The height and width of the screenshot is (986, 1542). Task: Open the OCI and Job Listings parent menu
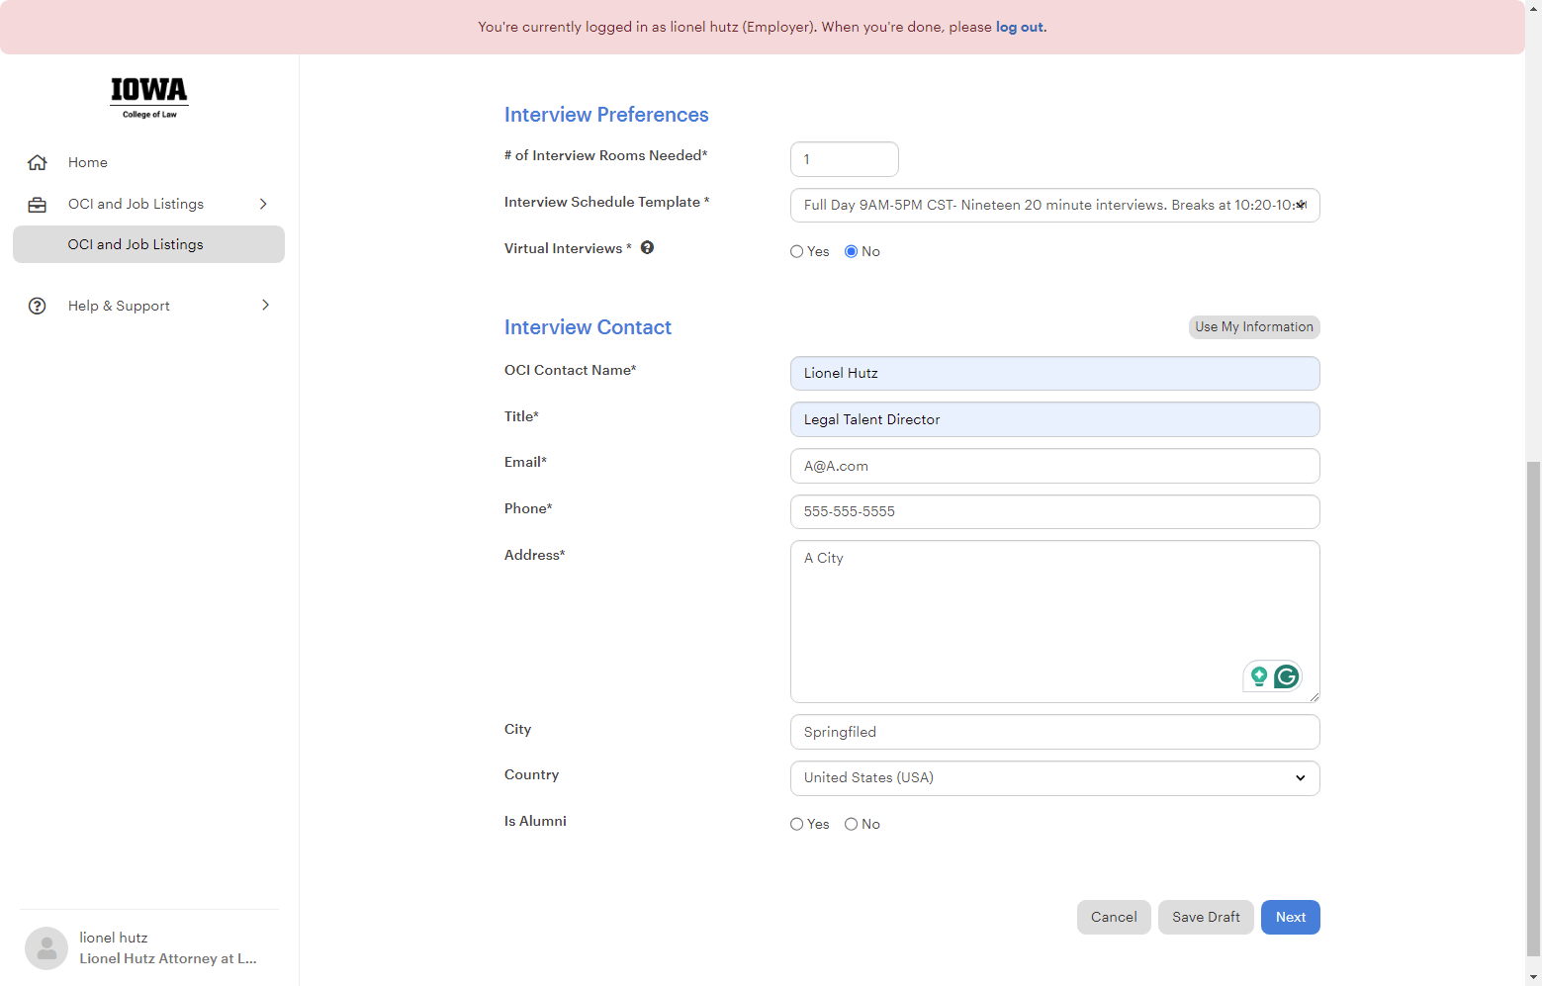136,204
